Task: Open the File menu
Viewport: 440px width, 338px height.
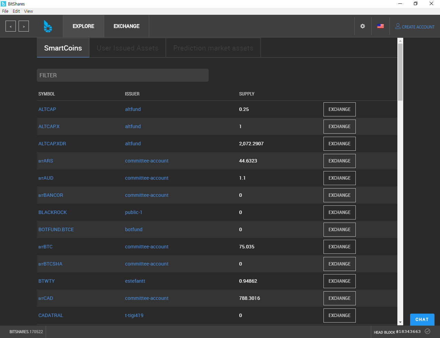Action: click(x=5, y=11)
